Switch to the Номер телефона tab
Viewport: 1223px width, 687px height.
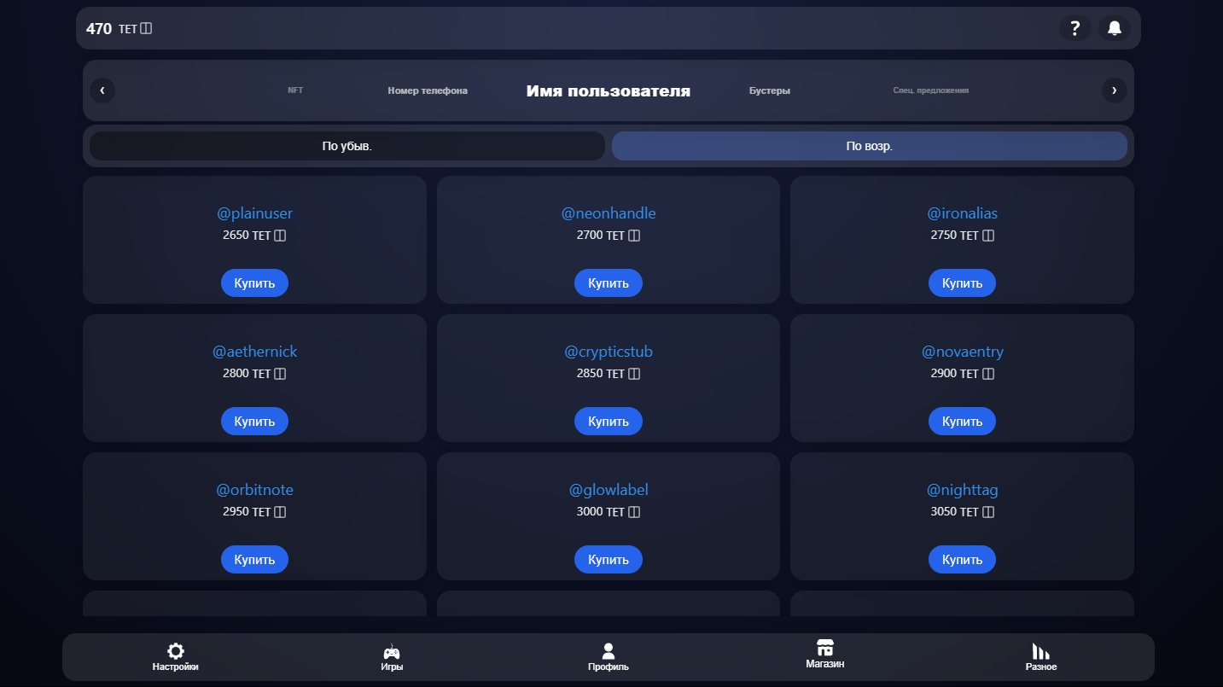pyautogui.click(x=428, y=90)
